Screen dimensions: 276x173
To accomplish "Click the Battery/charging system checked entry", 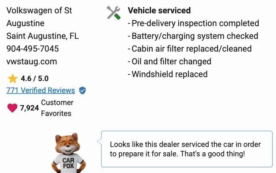I will pyautogui.click(x=194, y=36).
